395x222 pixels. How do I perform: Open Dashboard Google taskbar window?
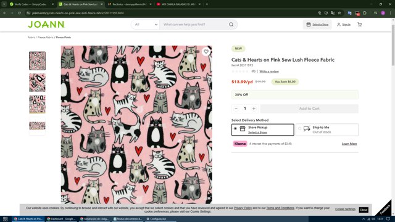[x=61, y=219]
